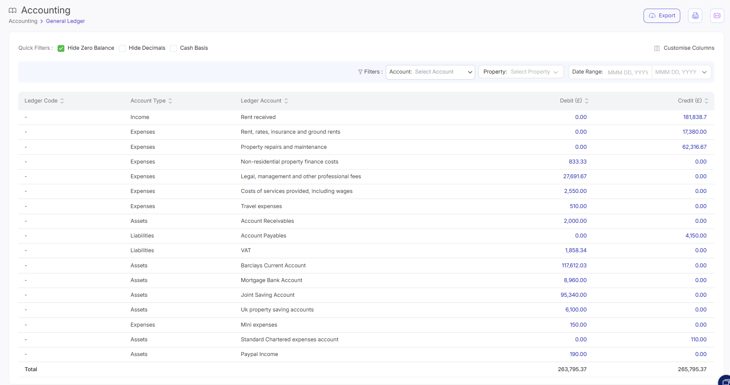The image size is (730, 385).
Task: Click the Account Type column header
Action: point(148,101)
